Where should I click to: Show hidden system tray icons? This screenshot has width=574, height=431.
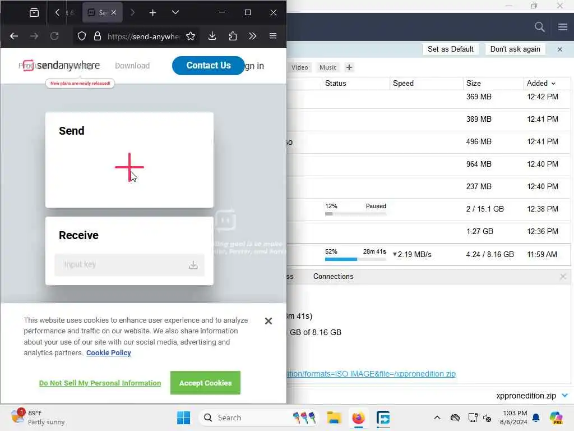click(x=437, y=418)
